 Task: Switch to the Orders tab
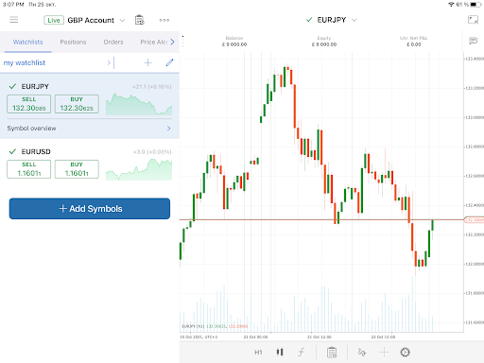[x=113, y=42]
